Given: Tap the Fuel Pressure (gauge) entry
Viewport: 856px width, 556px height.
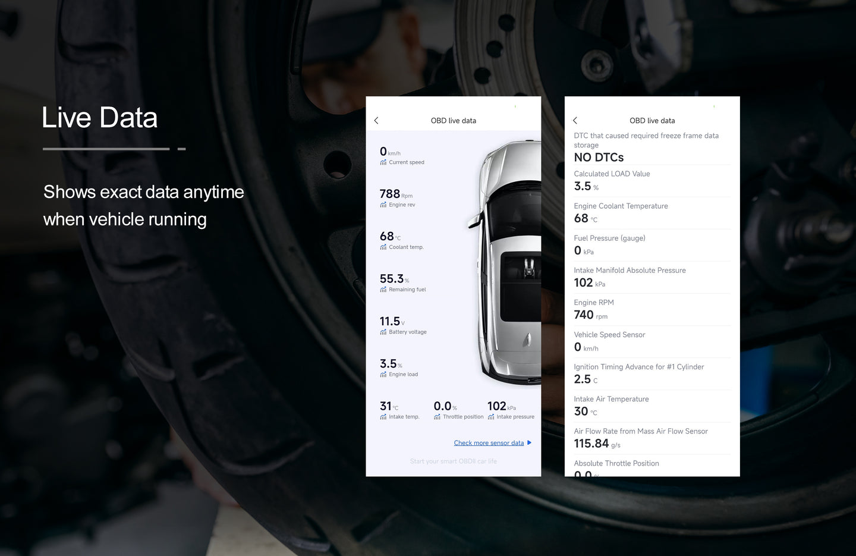Looking at the screenshot, I should point(652,245).
